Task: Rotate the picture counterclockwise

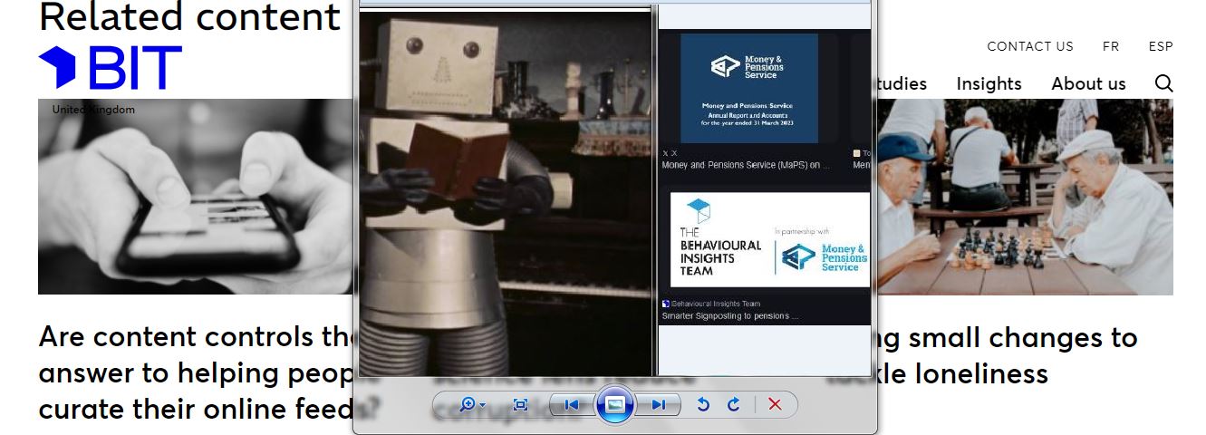Action: point(703,405)
